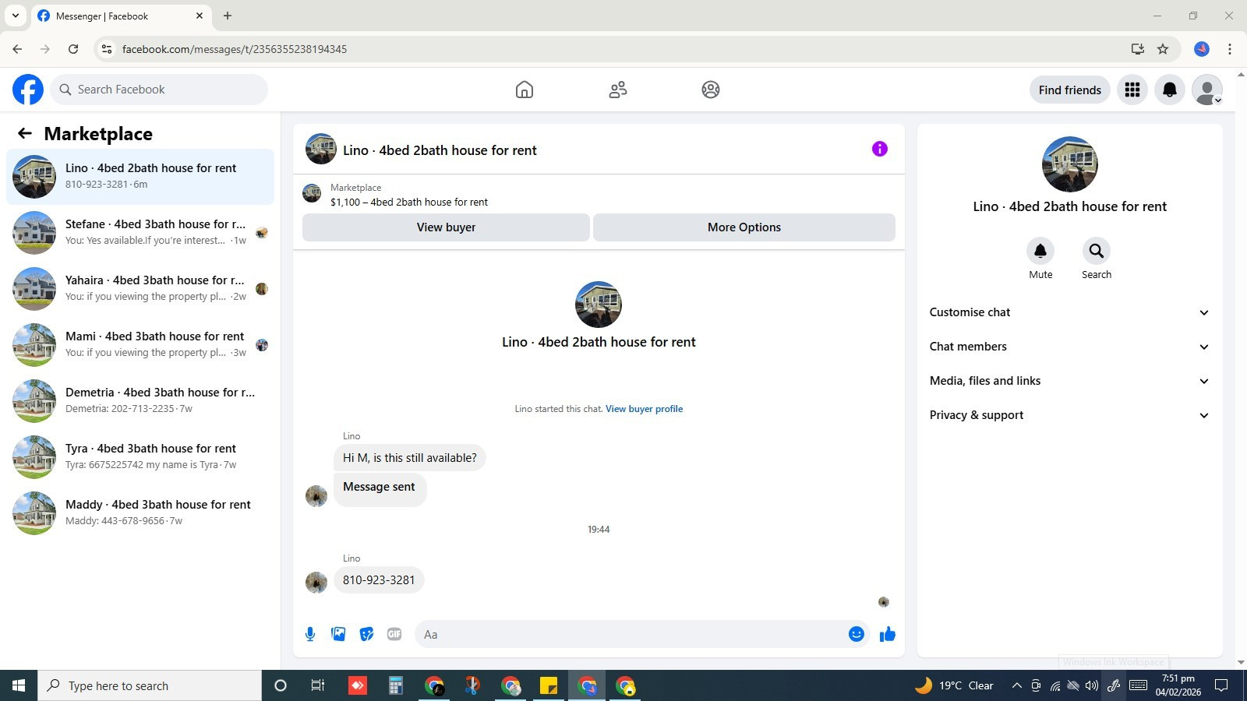Image resolution: width=1247 pixels, height=701 pixels.
Task: Show hidden system tray icons
Action: point(1016,685)
